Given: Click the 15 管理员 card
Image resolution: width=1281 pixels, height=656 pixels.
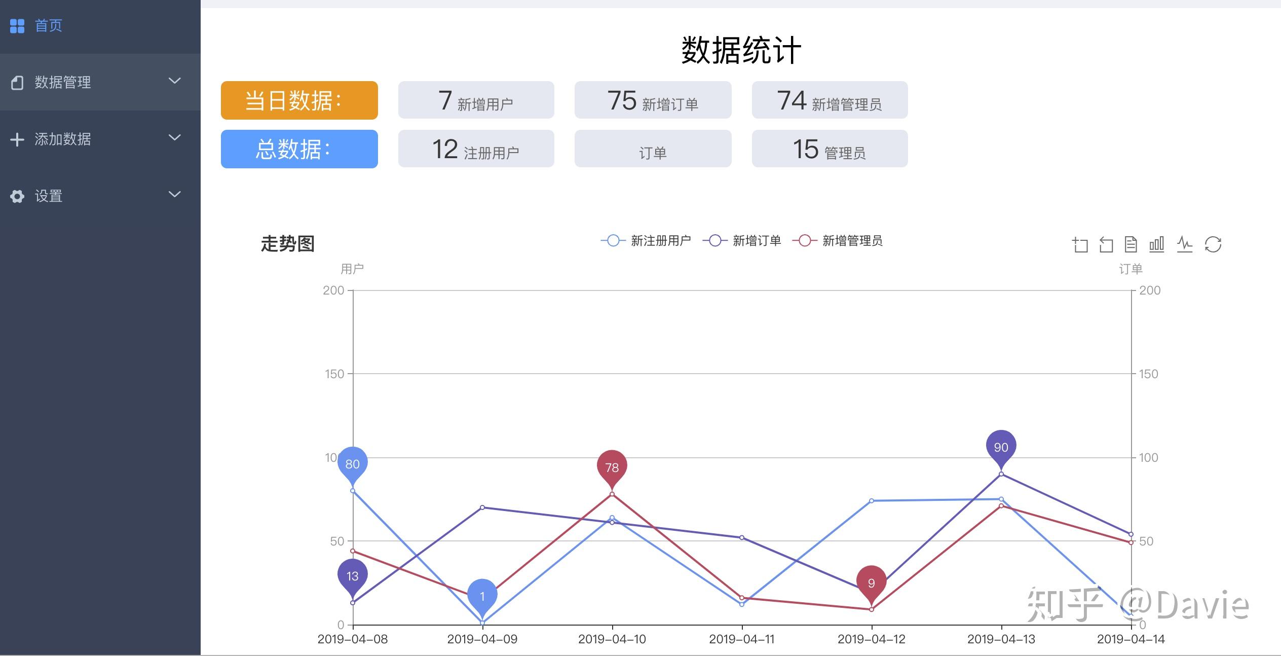Looking at the screenshot, I should coord(830,149).
